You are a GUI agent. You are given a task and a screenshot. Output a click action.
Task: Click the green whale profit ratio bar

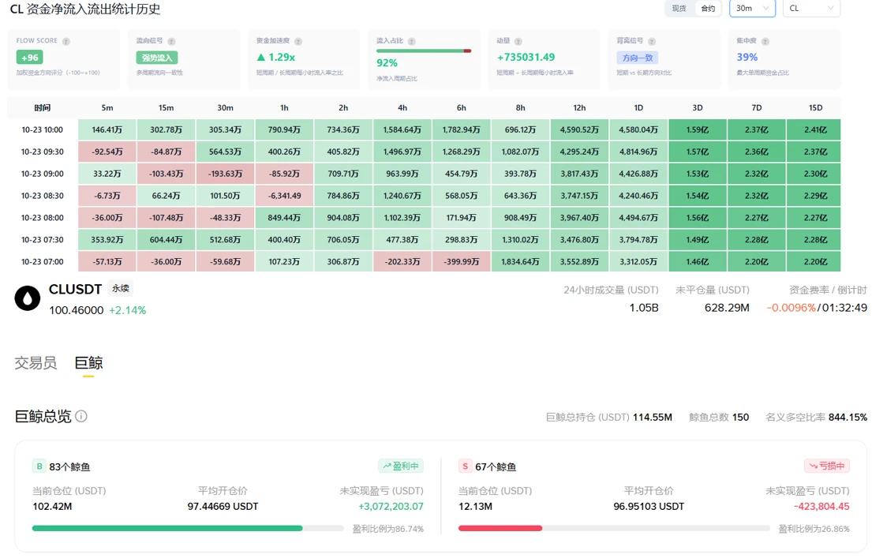(x=188, y=528)
